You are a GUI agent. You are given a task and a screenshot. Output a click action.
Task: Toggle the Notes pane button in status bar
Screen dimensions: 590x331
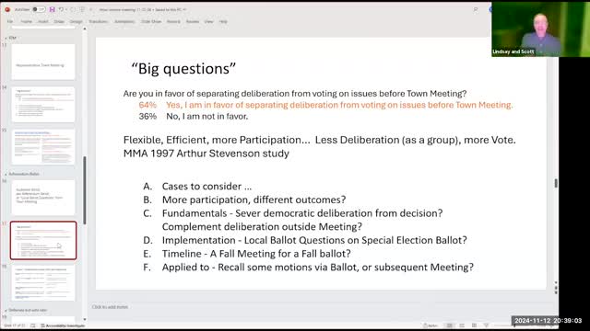431,325
